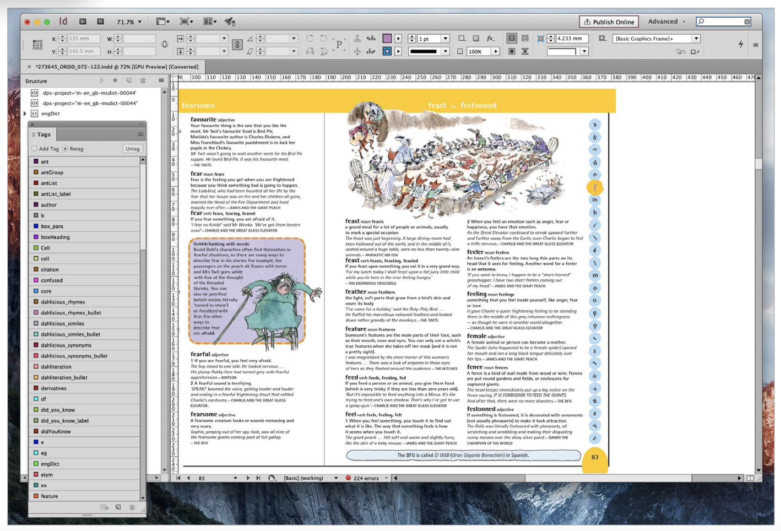Open the Advanced workspace switcher
781x531 pixels.
tap(666, 21)
